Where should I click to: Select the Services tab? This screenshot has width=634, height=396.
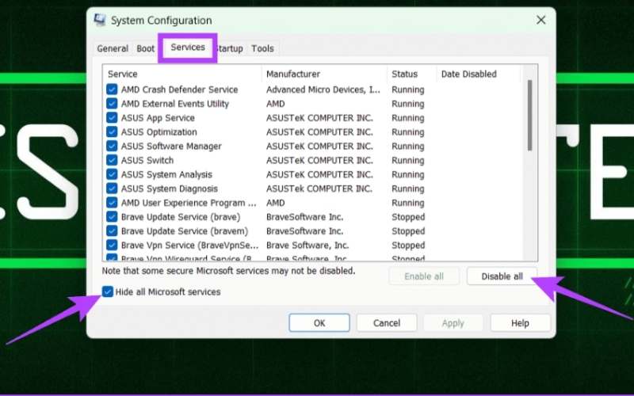[x=188, y=48]
